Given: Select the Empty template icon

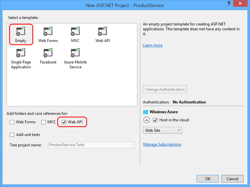Looking at the screenshot, I should pyautogui.click(x=21, y=31).
